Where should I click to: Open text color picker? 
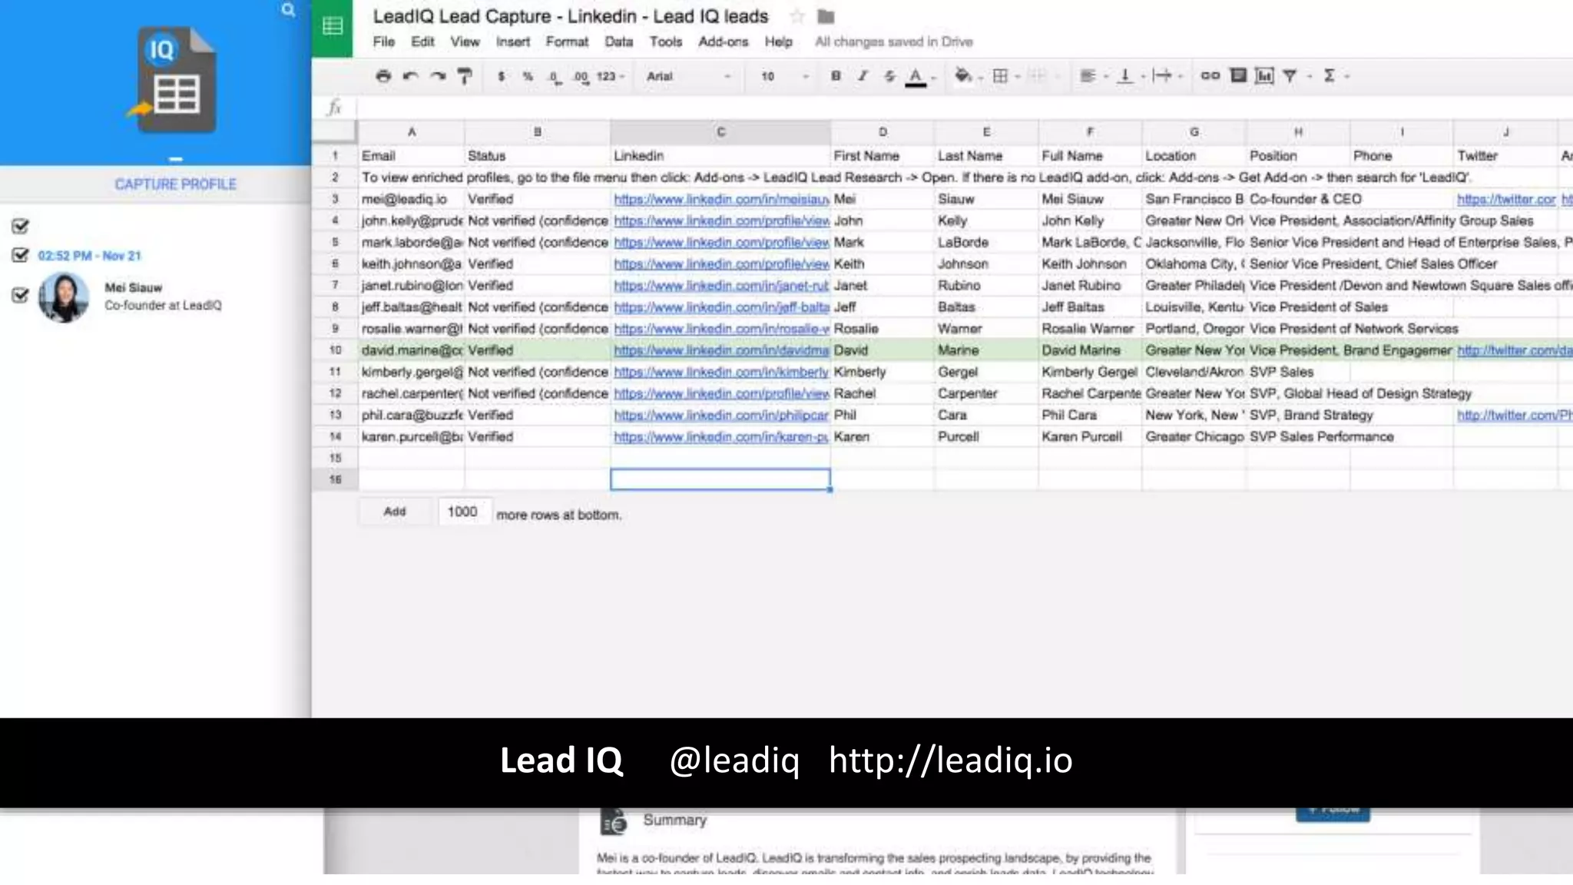[x=915, y=77]
